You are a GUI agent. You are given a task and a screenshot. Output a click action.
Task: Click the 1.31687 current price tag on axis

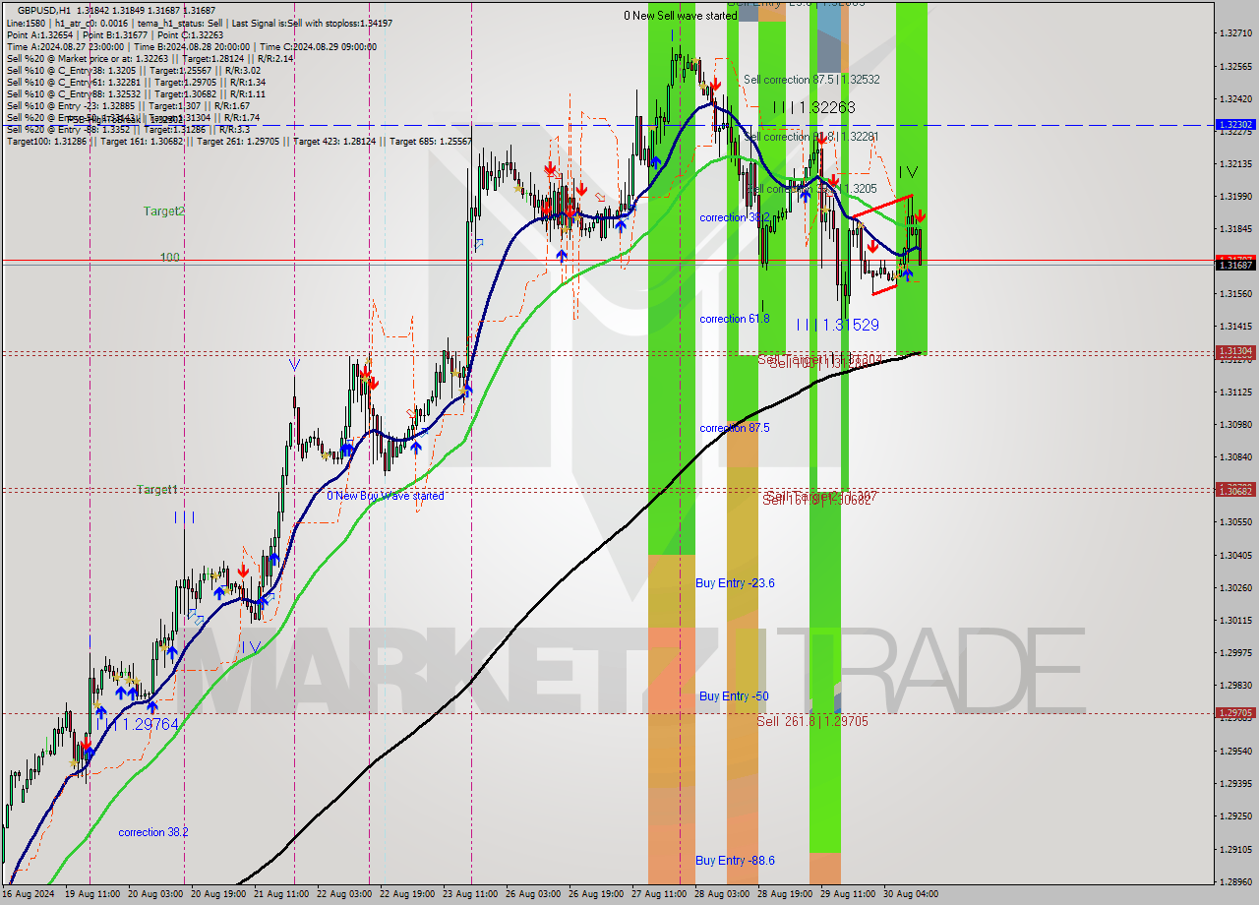click(x=1234, y=265)
